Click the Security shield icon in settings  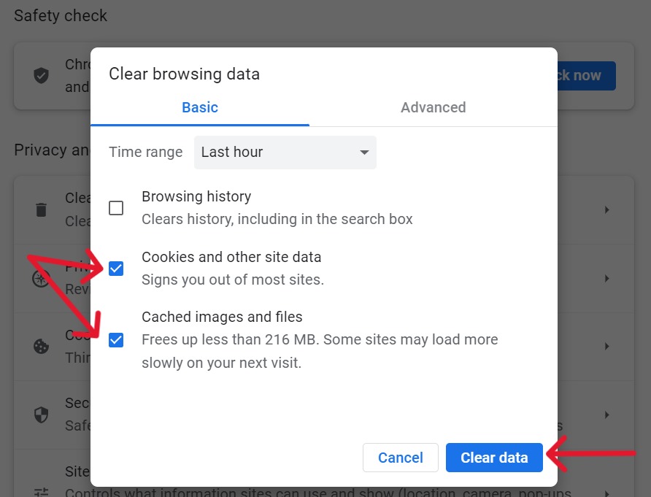[x=41, y=415]
